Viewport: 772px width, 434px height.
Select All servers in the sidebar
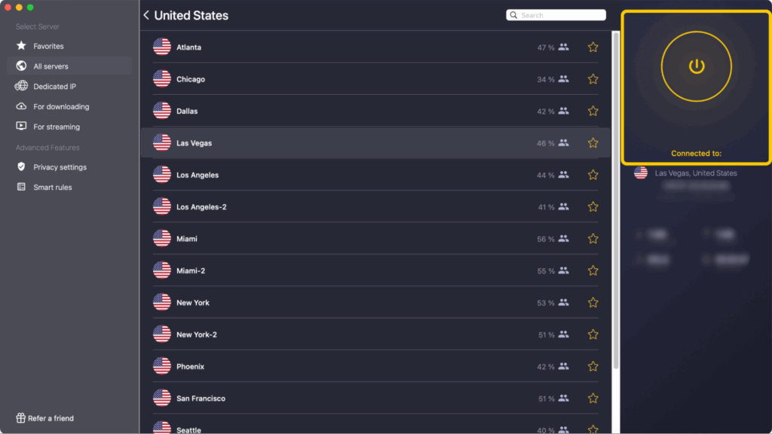(x=50, y=66)
